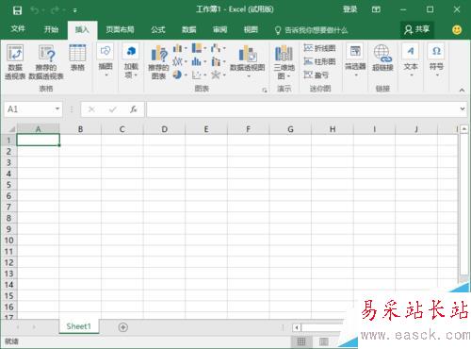Collapse the ribbon with the arrow
Viewport: 471px width, 349px height.
pyautogui.click(x=462, y=91)
